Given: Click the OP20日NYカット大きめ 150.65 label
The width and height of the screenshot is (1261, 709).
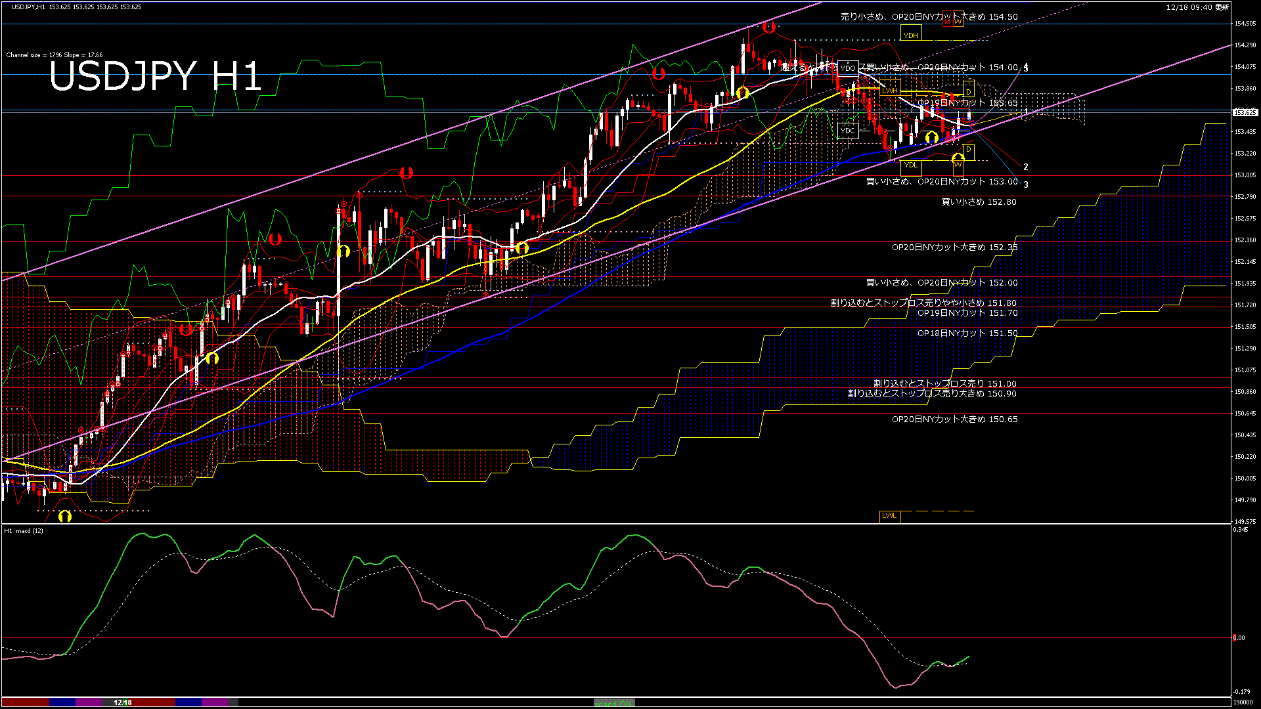Looking at the screenshot, I should pos(954,419).
